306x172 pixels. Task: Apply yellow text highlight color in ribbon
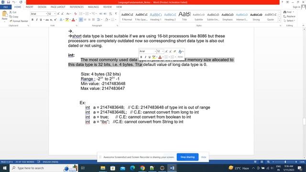(67, 20)
